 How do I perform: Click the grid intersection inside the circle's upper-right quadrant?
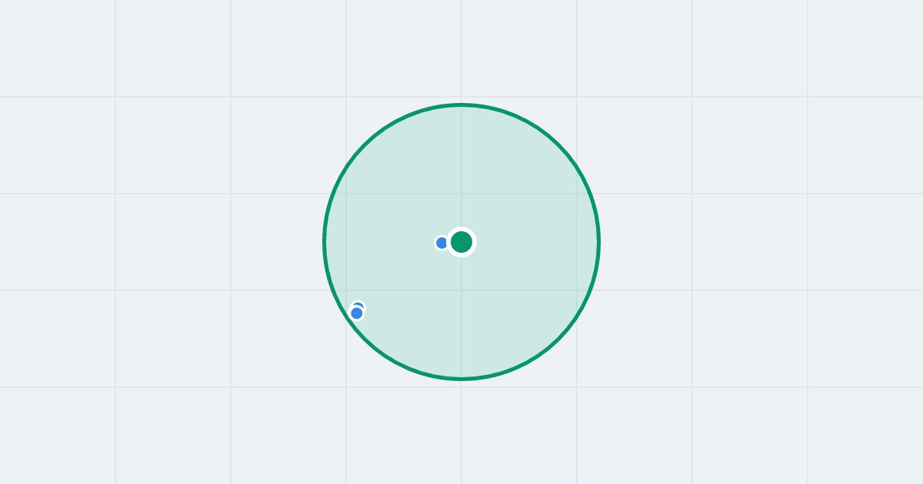pyautogui.click(x=577, y=194)
